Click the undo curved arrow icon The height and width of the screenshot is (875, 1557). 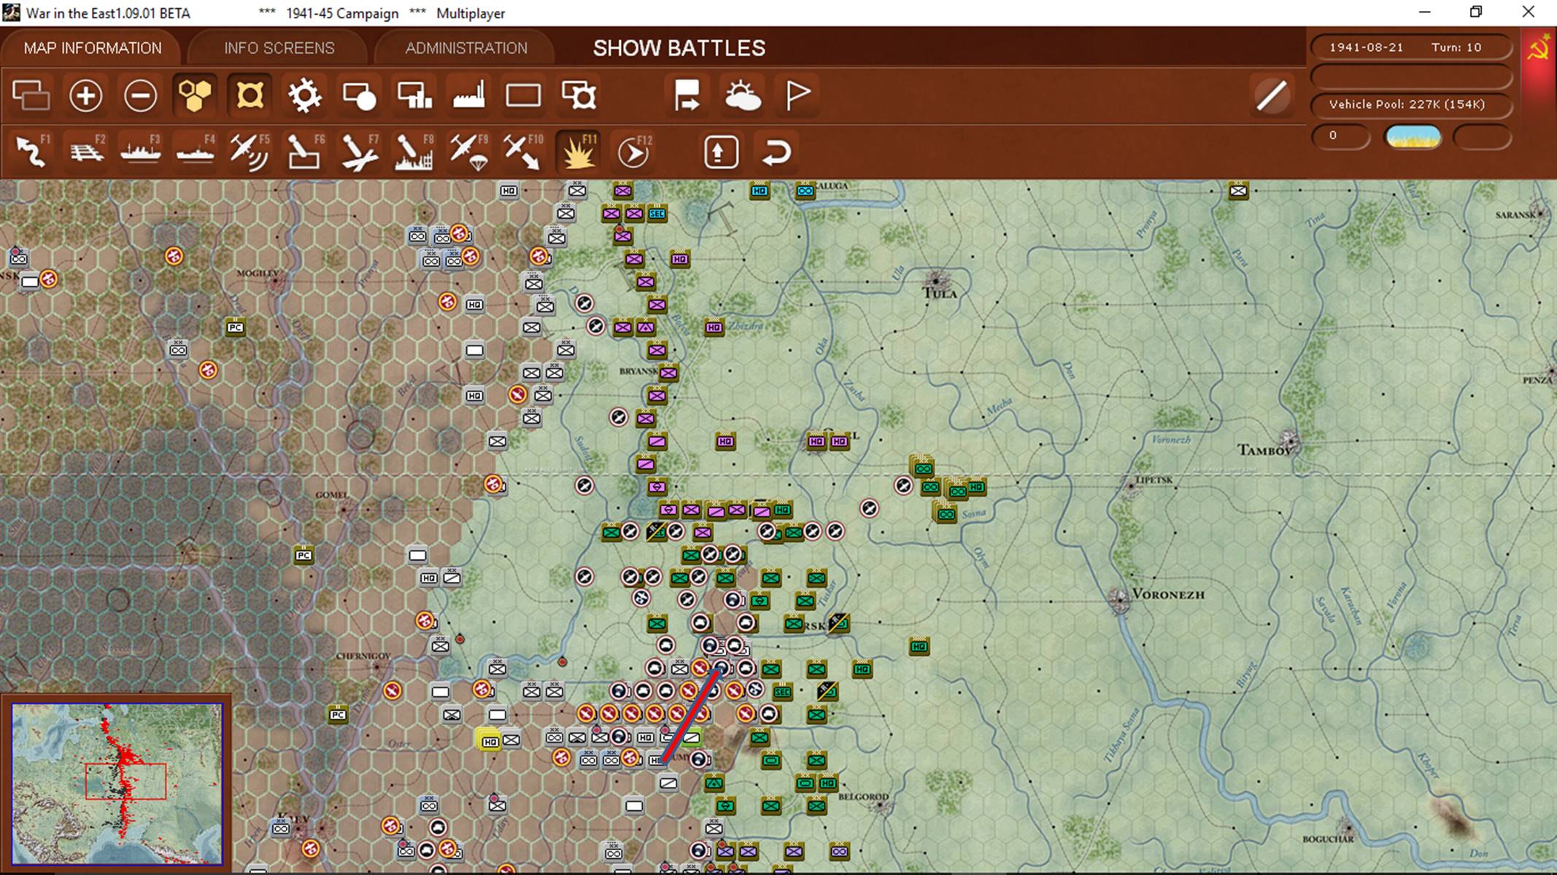click(776, 152)
